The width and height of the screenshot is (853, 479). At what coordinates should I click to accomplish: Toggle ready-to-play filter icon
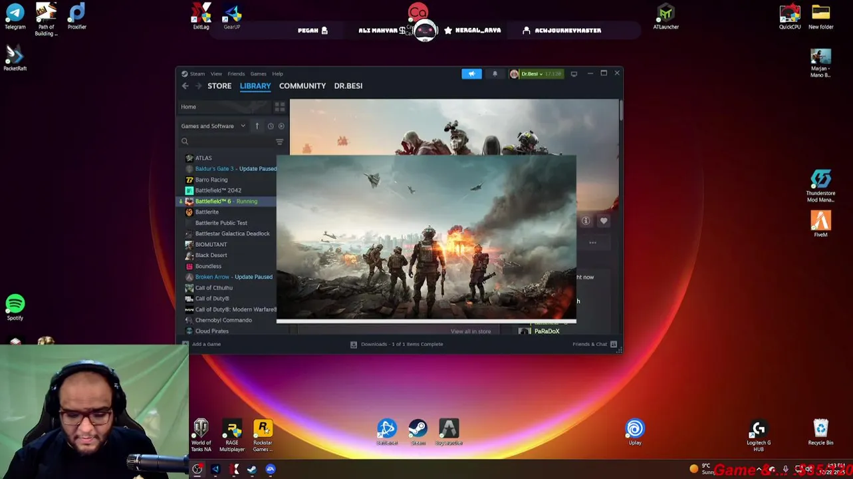pos(281,126)
